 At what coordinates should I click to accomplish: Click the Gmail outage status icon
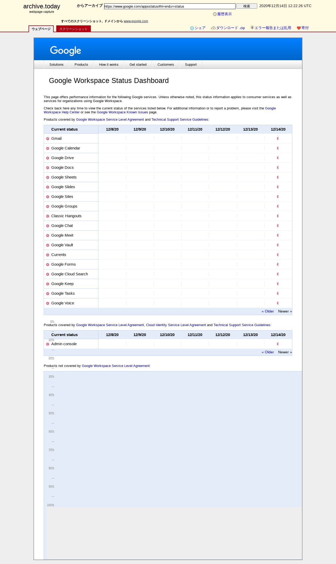pyautogui.click(x=48, y=139)
